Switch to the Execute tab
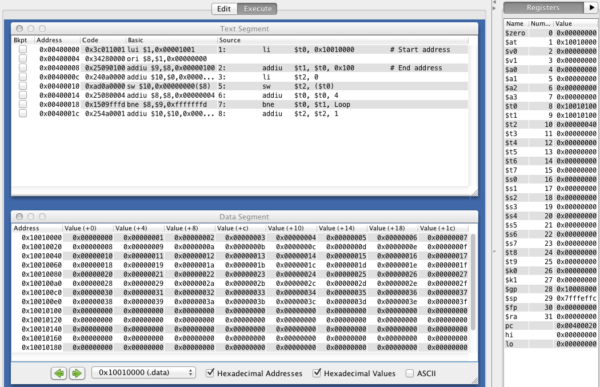Viewport: 600px width, 387px height. coord(258,9)
